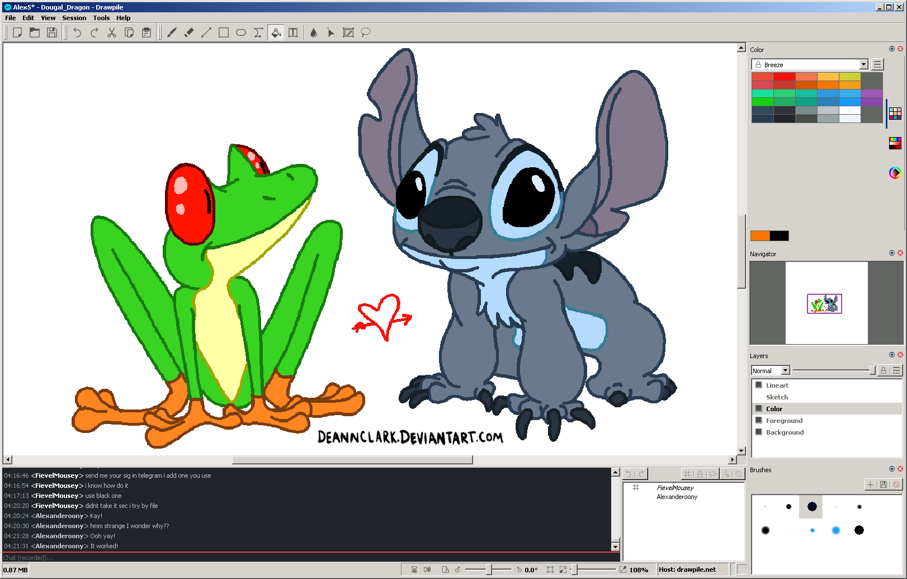This screenshot has width=907, height=579.
Task: Add a new brush preset with plus button
Action: coord(871,484)
